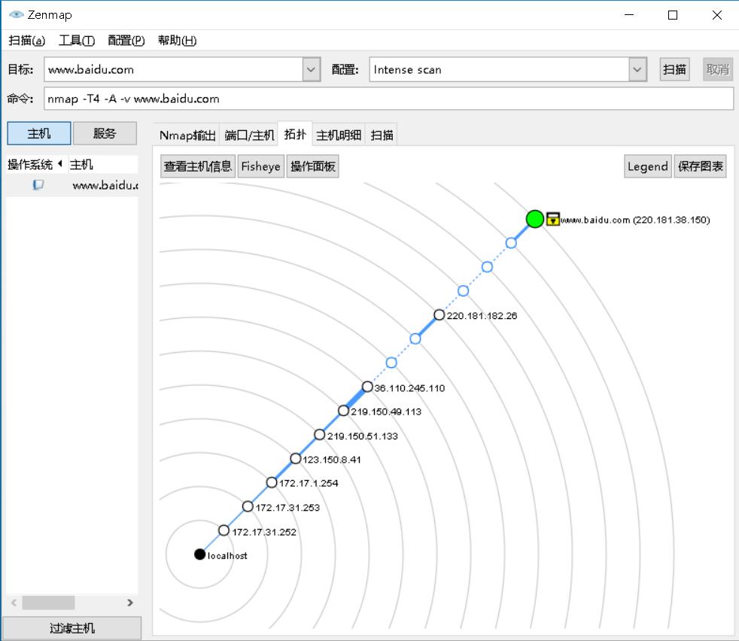The image size is (739, 641).
Task: Click the host list scroll left arrow
Action: tap(14, 603)
